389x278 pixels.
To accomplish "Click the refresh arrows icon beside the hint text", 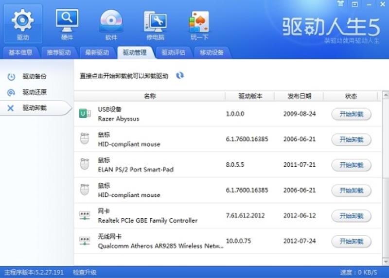I will (x=179, y=75).
